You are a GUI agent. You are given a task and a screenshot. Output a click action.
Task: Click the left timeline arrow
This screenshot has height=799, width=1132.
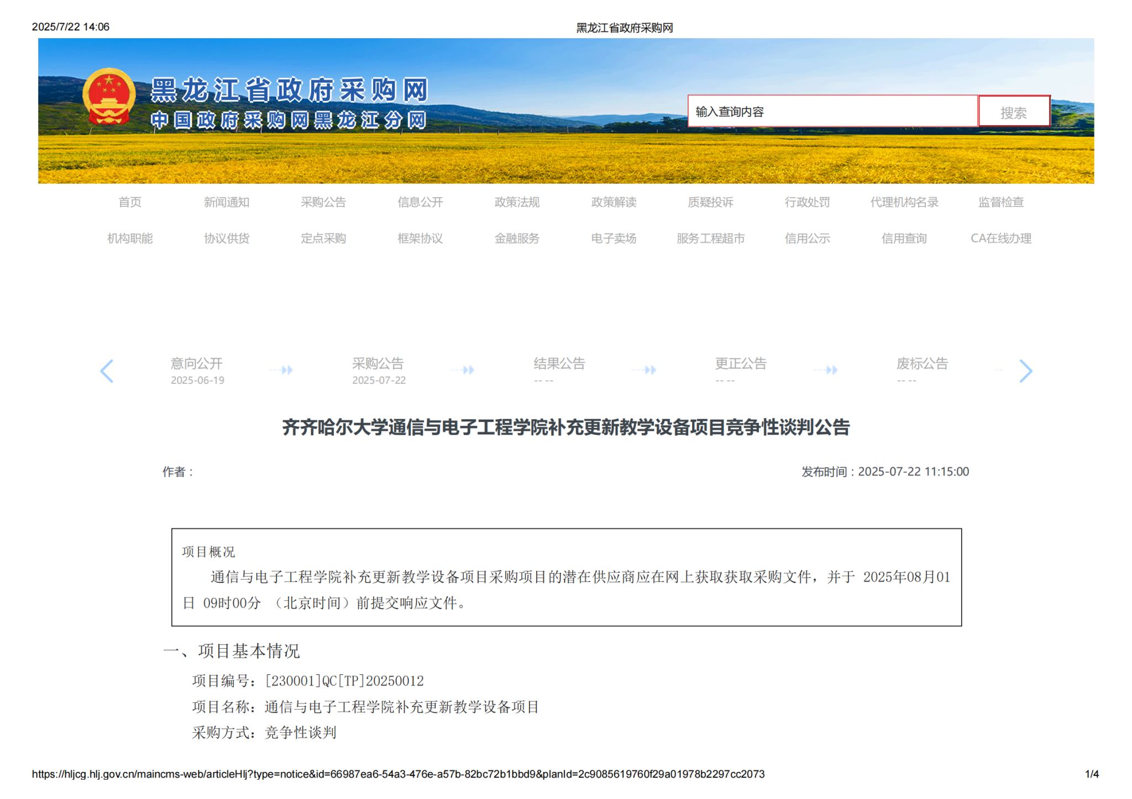click(x=107, y=371)
